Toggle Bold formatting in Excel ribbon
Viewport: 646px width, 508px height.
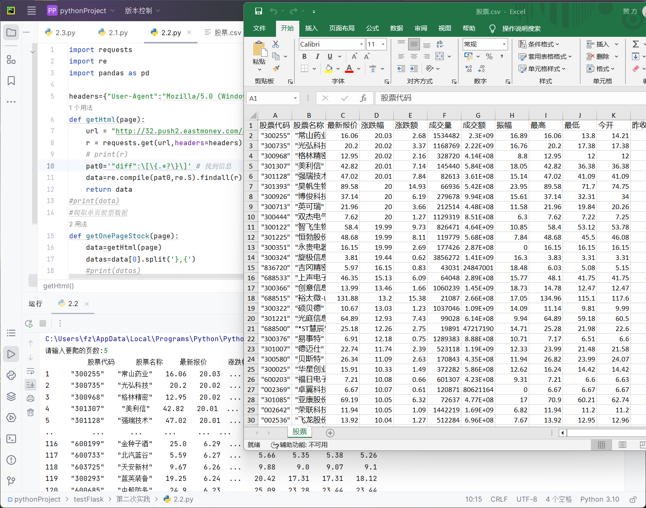coord(304,56)
